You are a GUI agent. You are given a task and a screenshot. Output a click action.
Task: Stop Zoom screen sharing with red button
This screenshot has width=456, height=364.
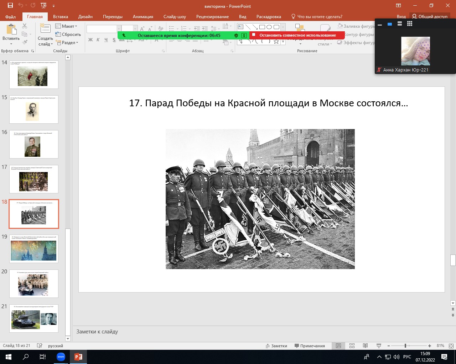click(297, 35)
